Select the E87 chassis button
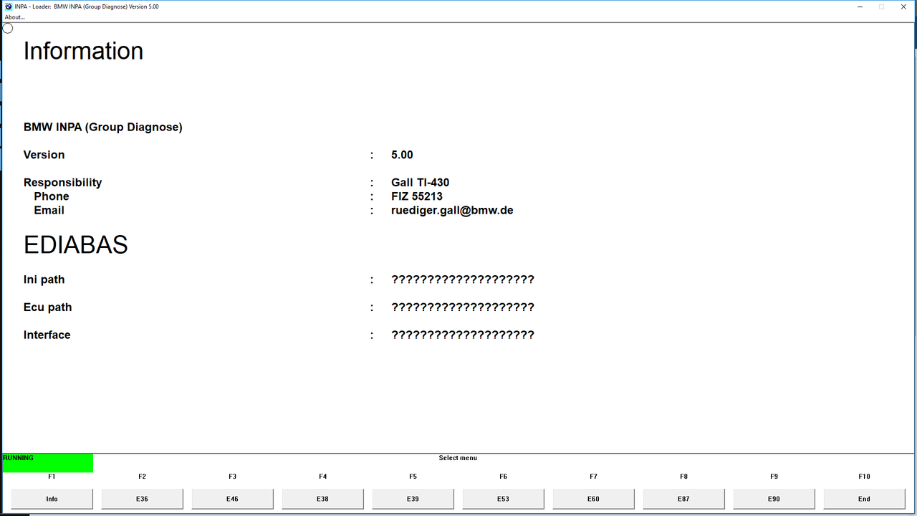This screenshot has height=516, width=917. (x=683, y=499)
